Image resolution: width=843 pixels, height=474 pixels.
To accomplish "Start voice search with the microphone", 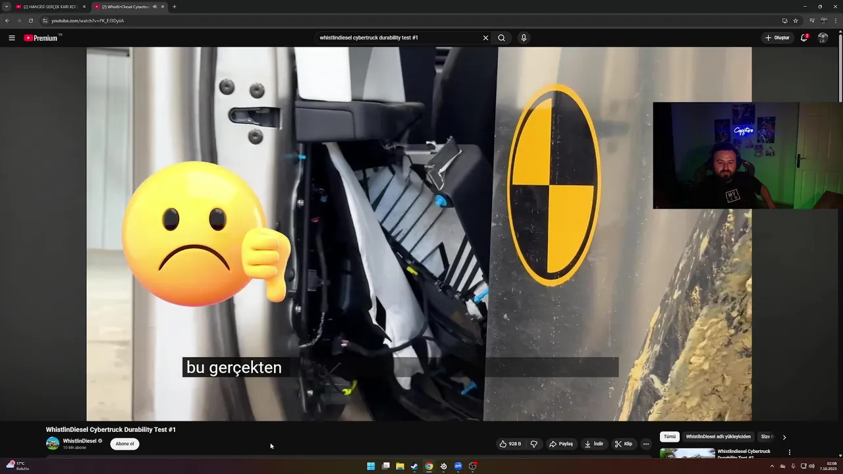I will point(524,38).
